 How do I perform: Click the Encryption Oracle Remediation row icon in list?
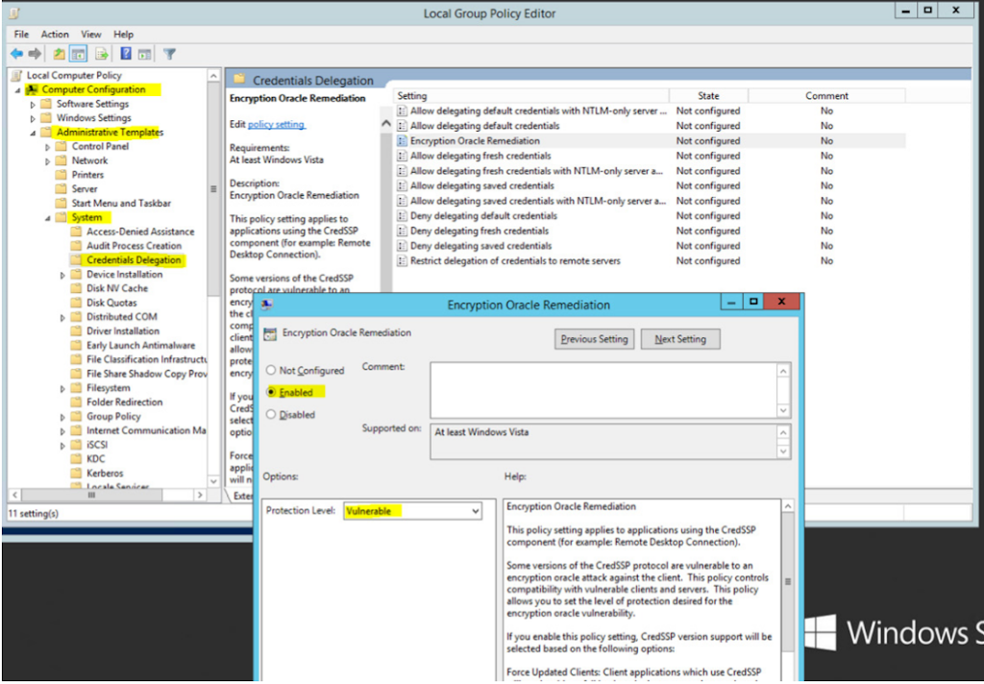click(403, 141)
